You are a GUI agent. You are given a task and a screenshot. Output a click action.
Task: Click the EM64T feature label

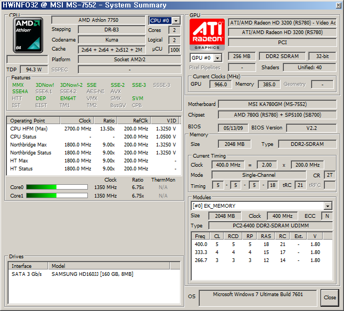pos(68,99)
